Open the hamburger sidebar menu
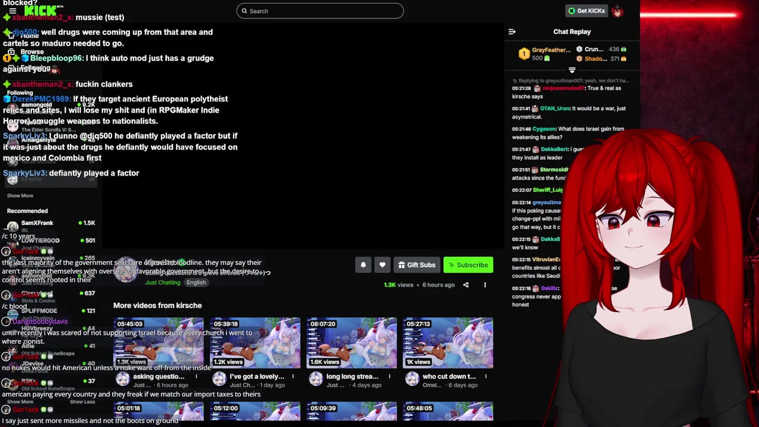The image size is (759, 427). [12, 11]
